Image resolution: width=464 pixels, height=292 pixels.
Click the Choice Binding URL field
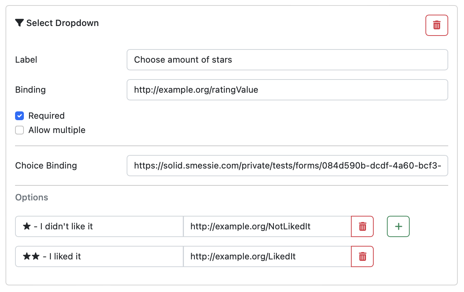pyautogui.click(x=287, y=166)
